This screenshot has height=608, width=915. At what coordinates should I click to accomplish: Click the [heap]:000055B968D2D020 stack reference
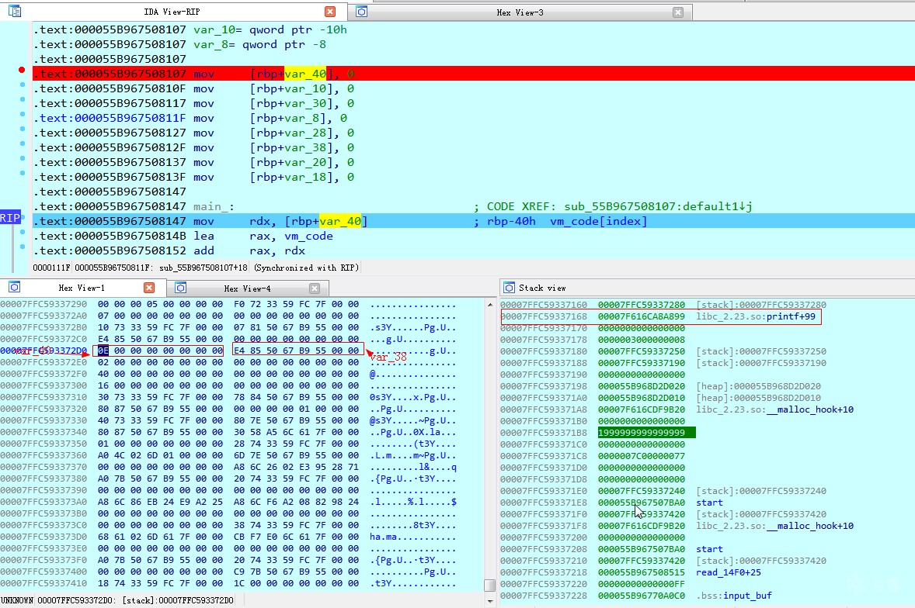(x=758, y=386)
